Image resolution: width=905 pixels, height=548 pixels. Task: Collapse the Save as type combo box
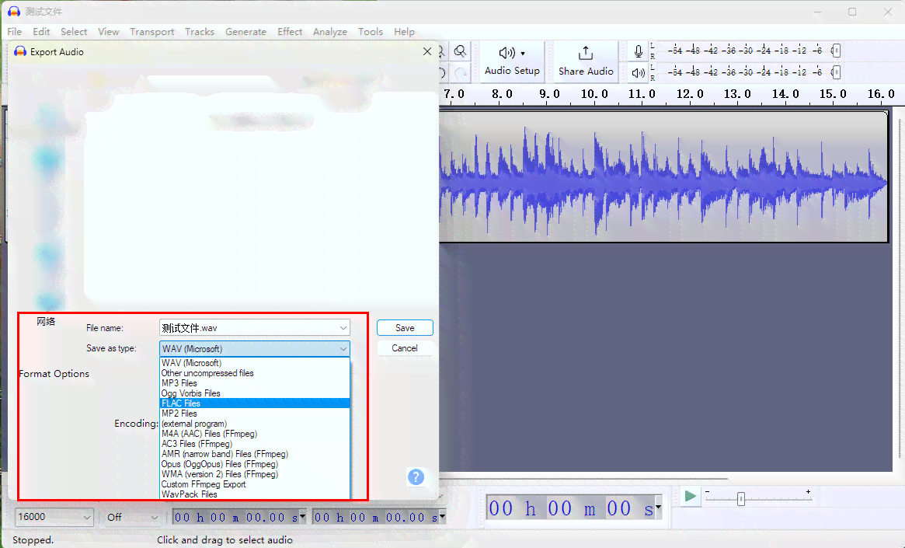(x=255, y=349)
